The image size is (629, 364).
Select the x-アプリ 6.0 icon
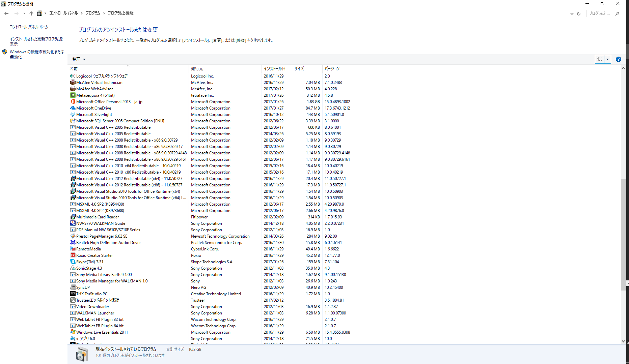coord(73,339)
